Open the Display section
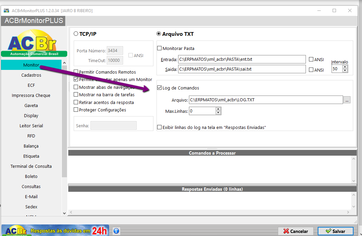The image size is (362, 236). pyautogui.click(x=31, y=115)
